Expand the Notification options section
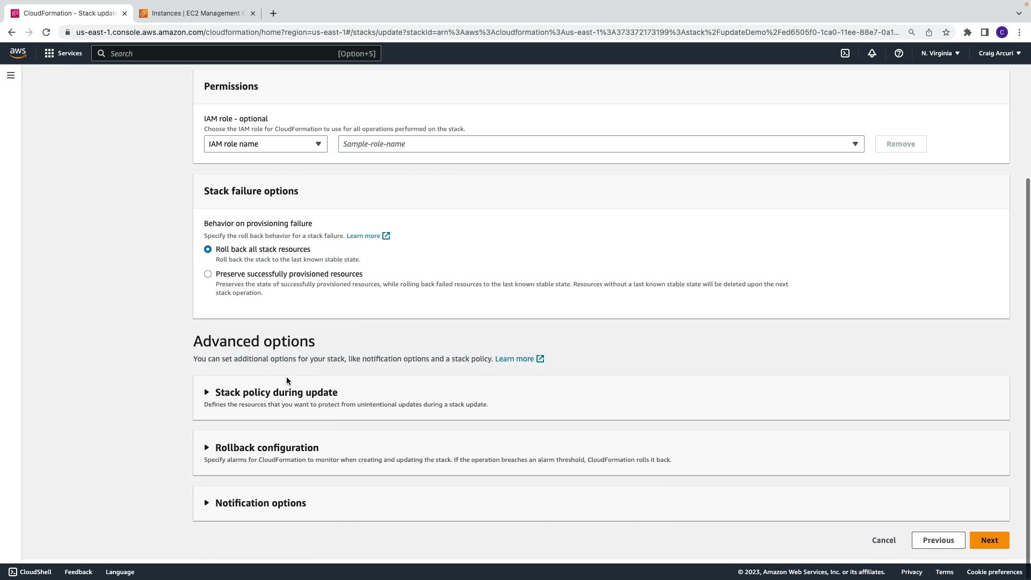 coord(260,503)
